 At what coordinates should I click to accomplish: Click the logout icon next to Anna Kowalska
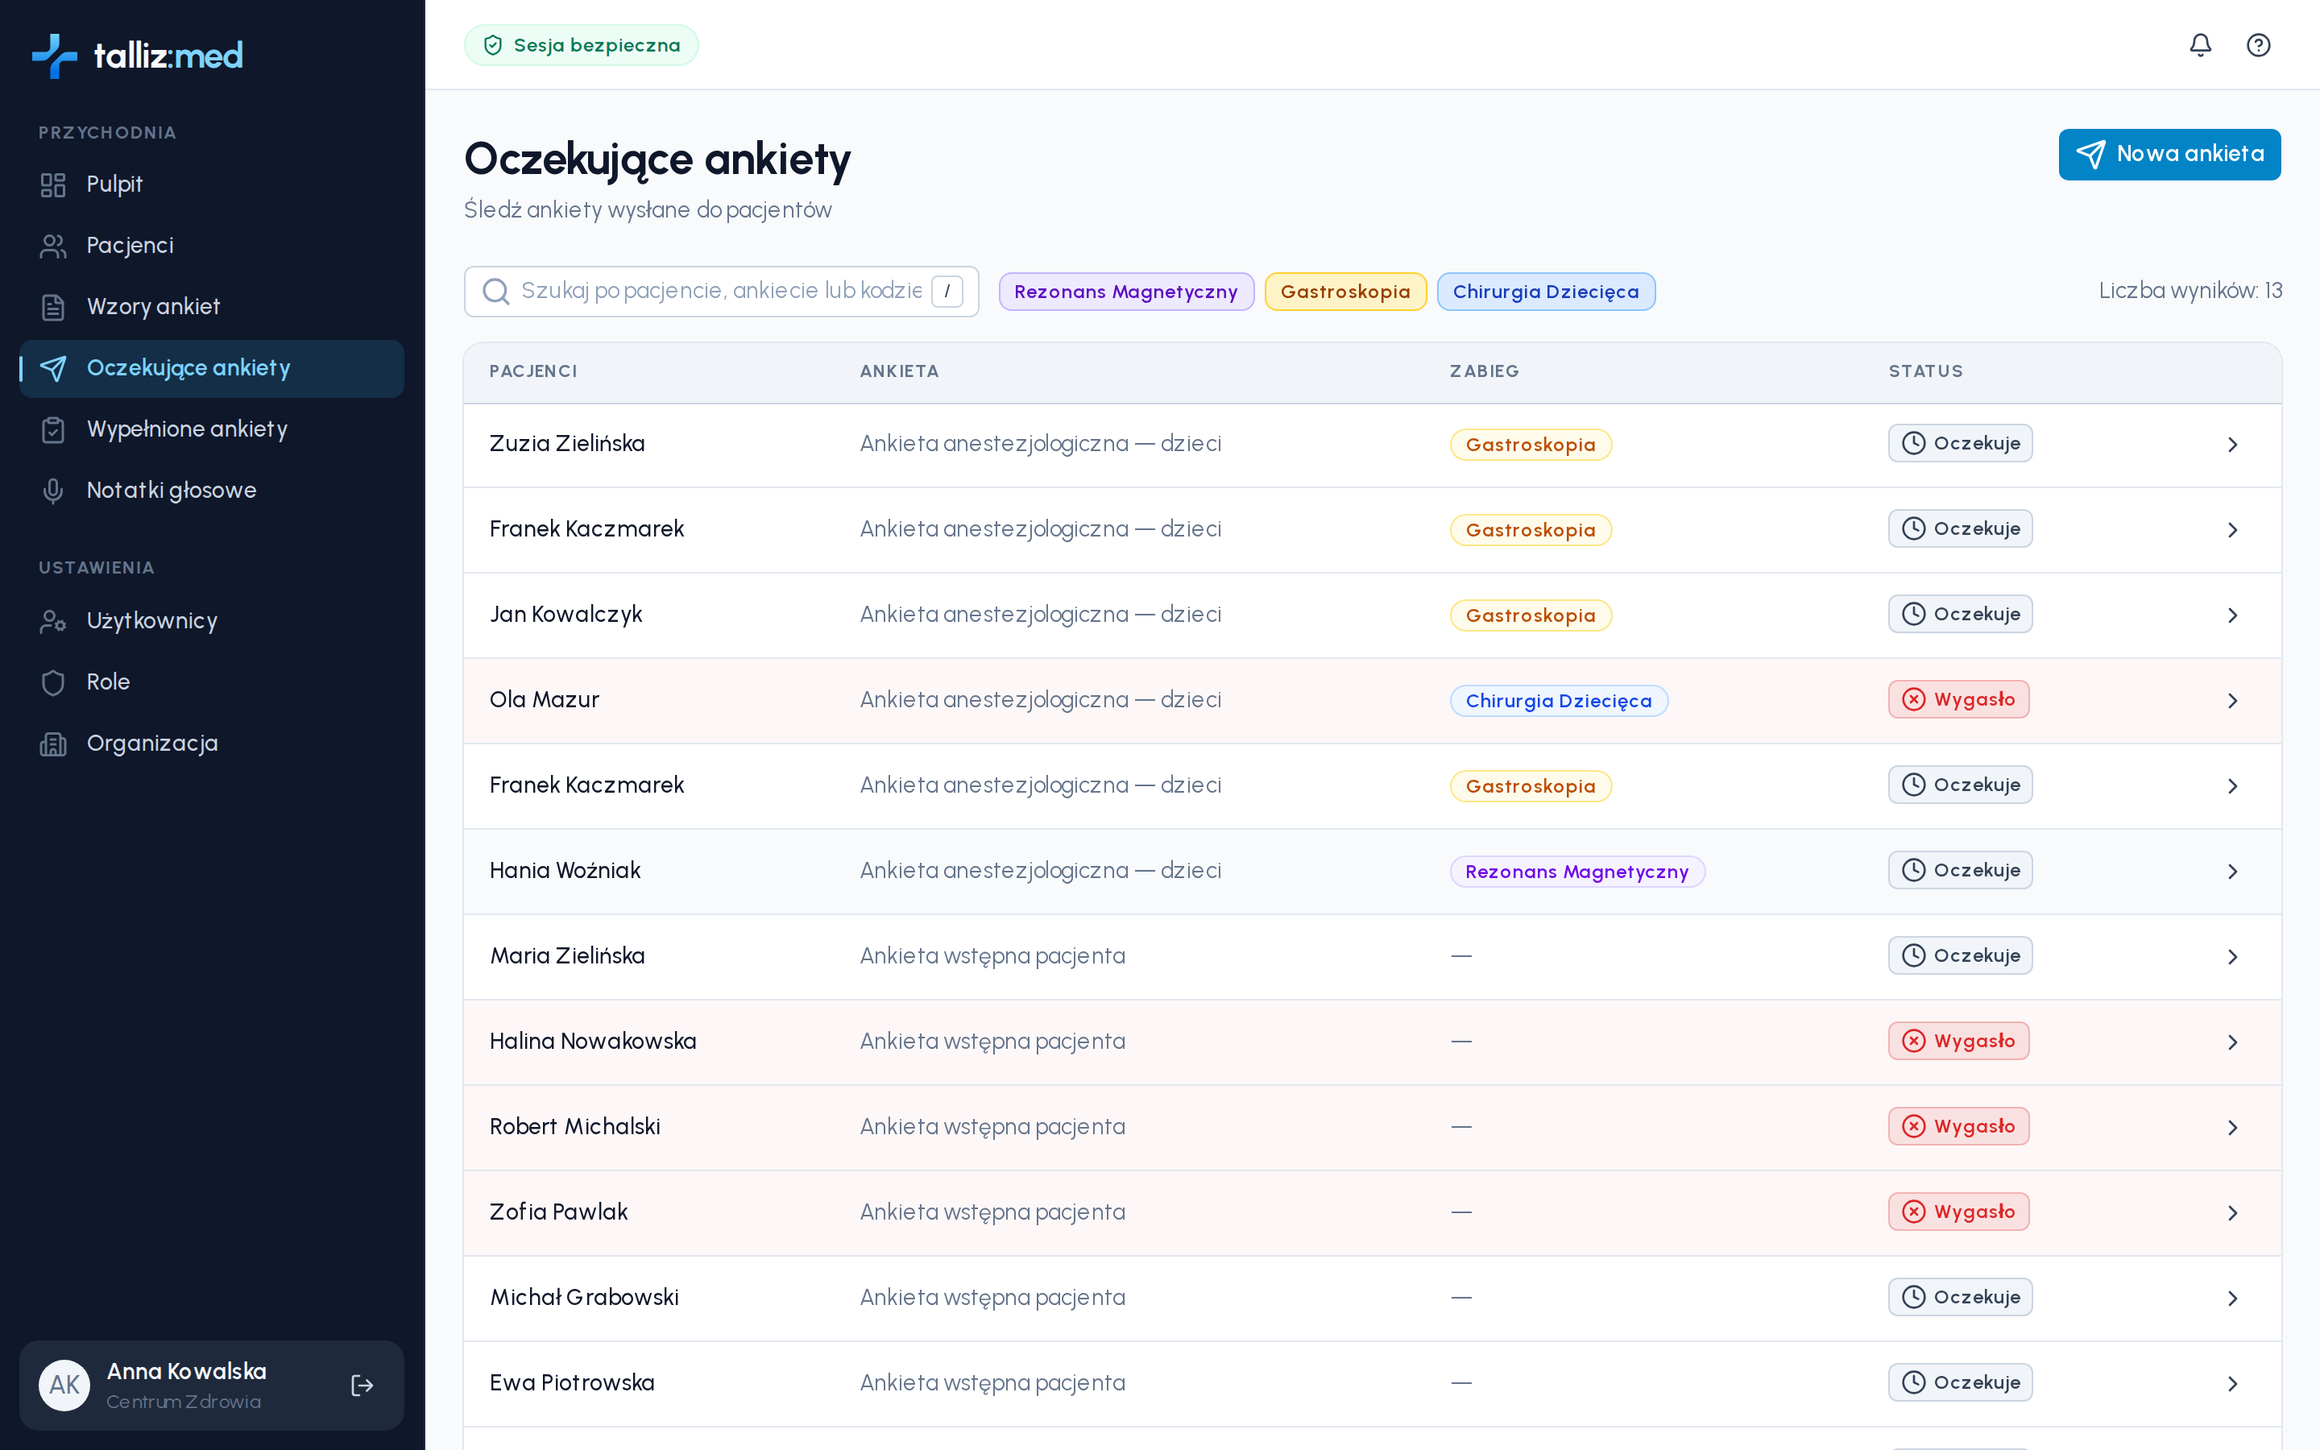pos(362,1385)
